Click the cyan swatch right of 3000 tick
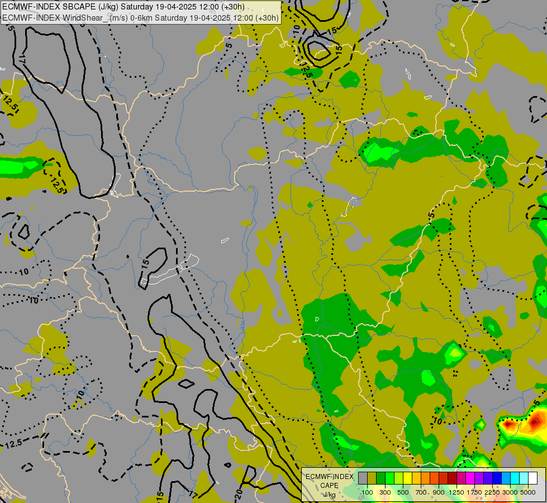 pyautogui.click(x=515, y=478)
